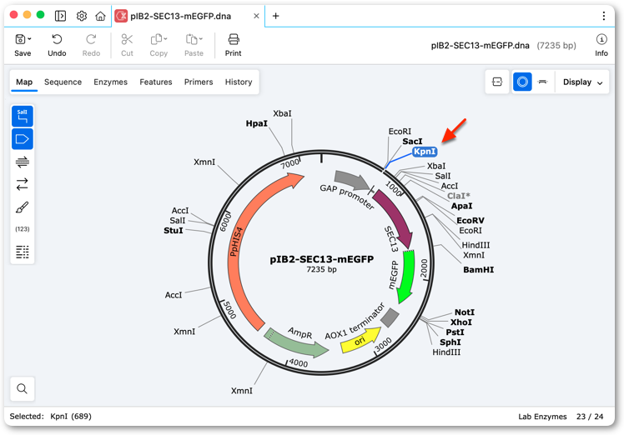Click the pIB2-SEC13-mEGFP map center title
The image size is (624, 435).
coord(321,259)
